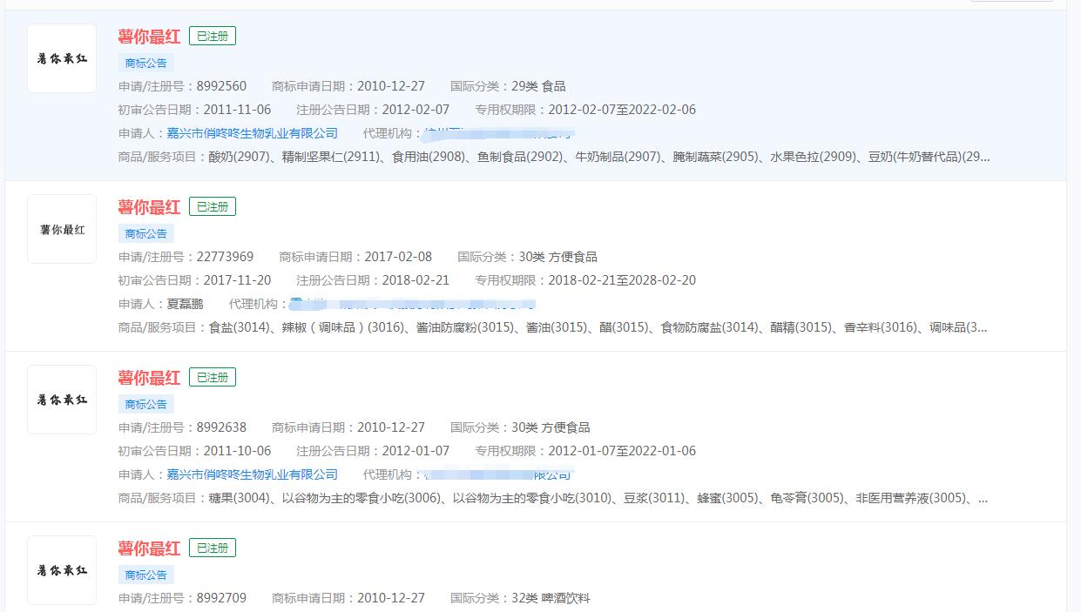Click exclusive period 2012-01-07至2022-01-06
The height and width of the screenshot is (612, 1081).
pyautogui.click(x=622, y=451)
